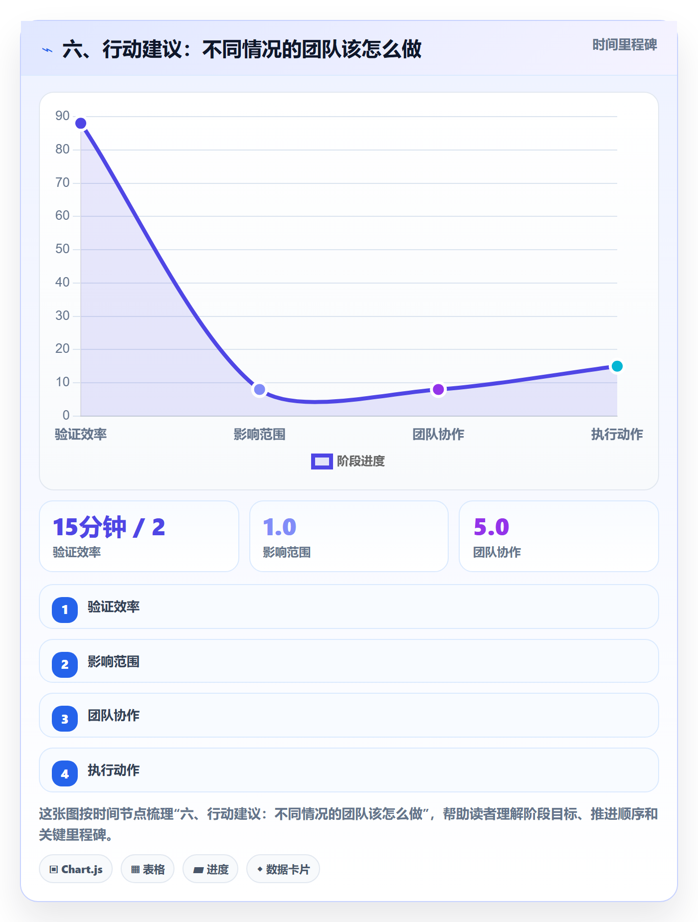Select the 验证效率 data point on chart
The width and height of the screenshot is (698, 922).
tap(81, 123)
